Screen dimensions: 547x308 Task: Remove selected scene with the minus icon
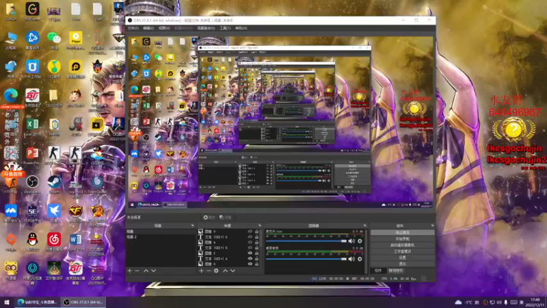pyautogui.click(x=137, y=270)
